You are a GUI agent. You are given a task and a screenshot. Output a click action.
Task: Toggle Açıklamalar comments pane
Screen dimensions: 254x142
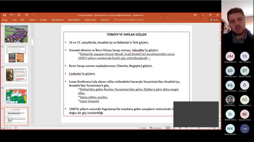(156, 128)
